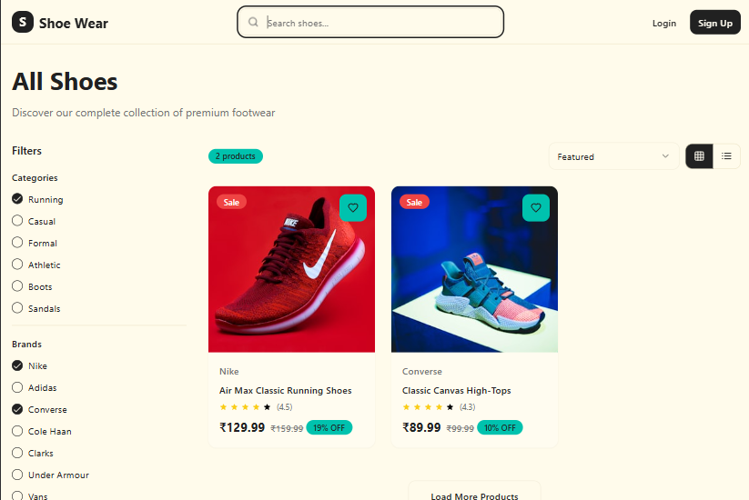
Task: Switch to grid view layout
Action: click(x=699, y=156)
